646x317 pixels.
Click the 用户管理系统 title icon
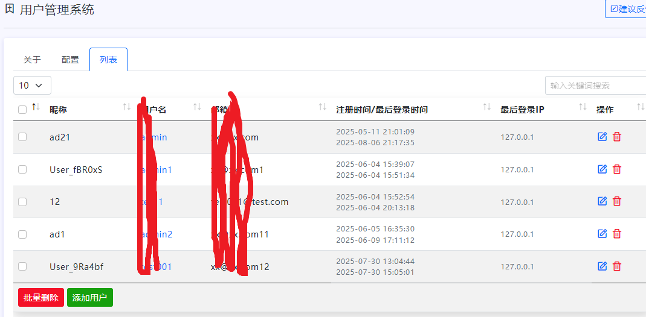[x=10, y=8]
